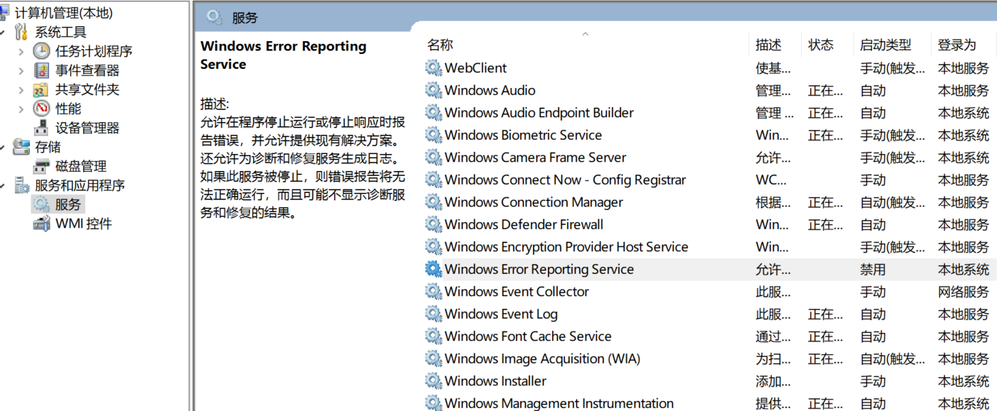The image size is (997, 411).
Task: Select the WMI 控件 tree item
Action: pos(84,224)
